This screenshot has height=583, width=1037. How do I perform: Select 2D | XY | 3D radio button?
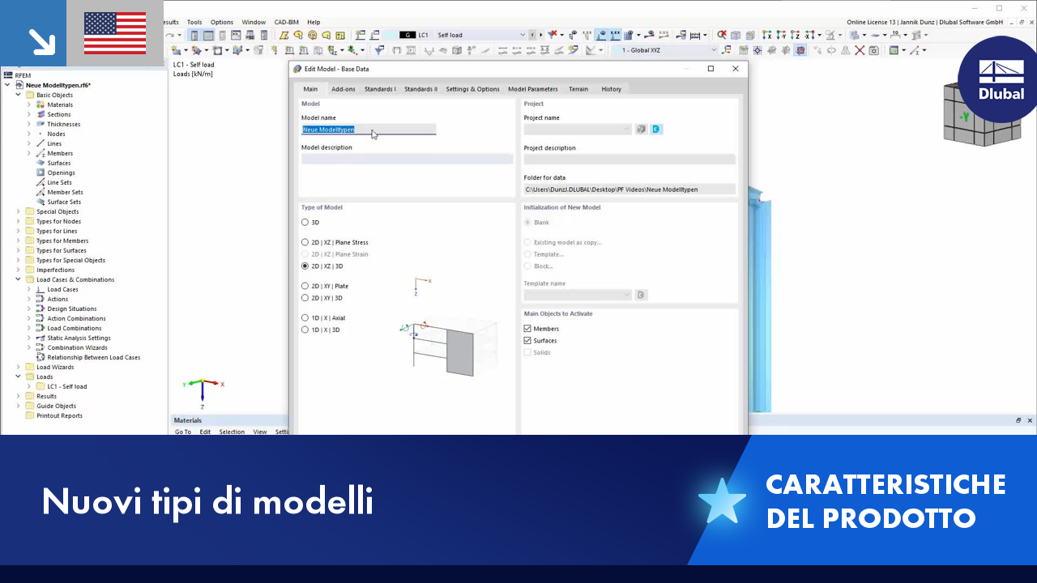tap(305, 298)
